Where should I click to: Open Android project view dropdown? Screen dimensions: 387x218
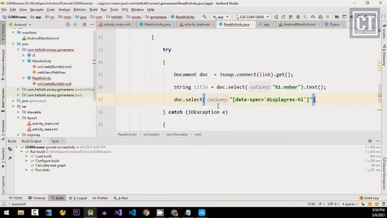[20, 25]
